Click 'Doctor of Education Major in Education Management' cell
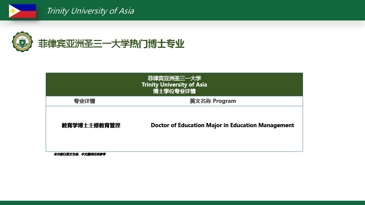Viewport: 365px width, 205px height. (222, 125)
